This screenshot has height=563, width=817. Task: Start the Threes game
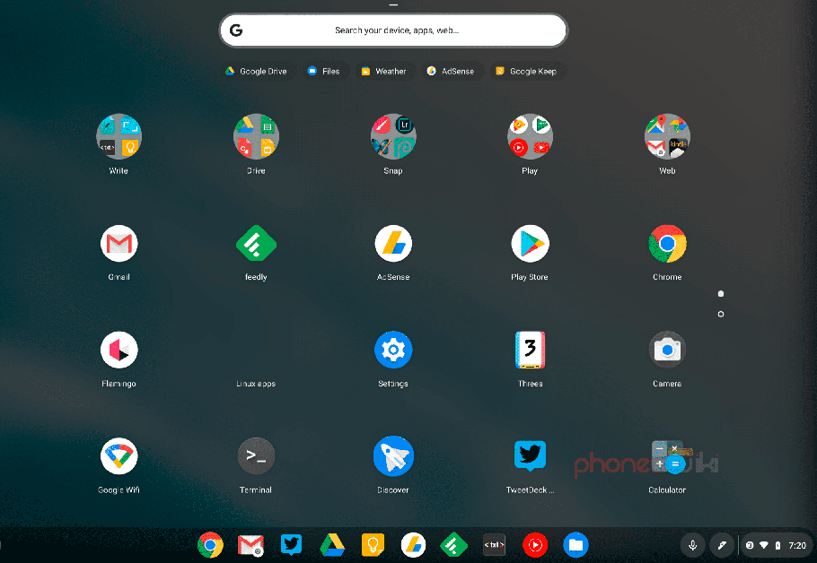point(530,350)
